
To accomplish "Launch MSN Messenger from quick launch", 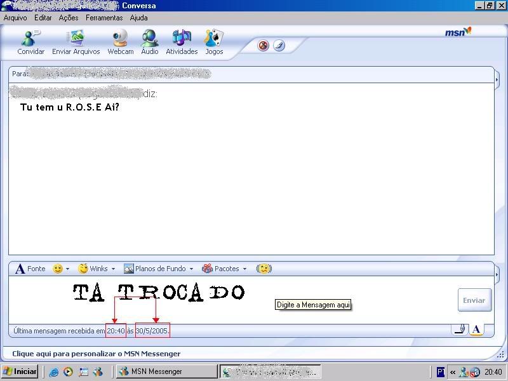I will pyautogui.click(x=98, y=371).
